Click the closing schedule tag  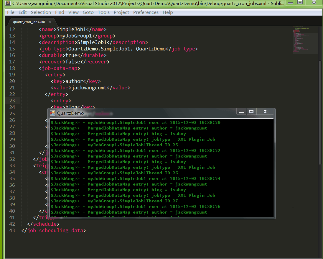pyautogui.click(x=43, y=224)
